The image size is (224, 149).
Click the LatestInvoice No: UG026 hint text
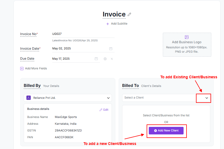[75, 40]
